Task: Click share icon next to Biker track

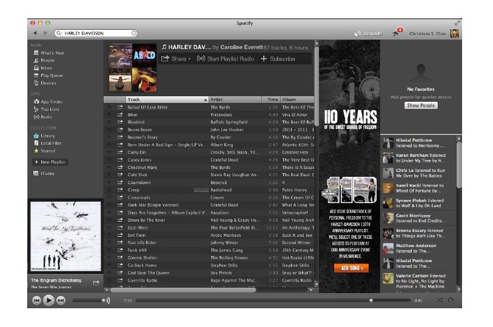Action: (x=120, y=114)
